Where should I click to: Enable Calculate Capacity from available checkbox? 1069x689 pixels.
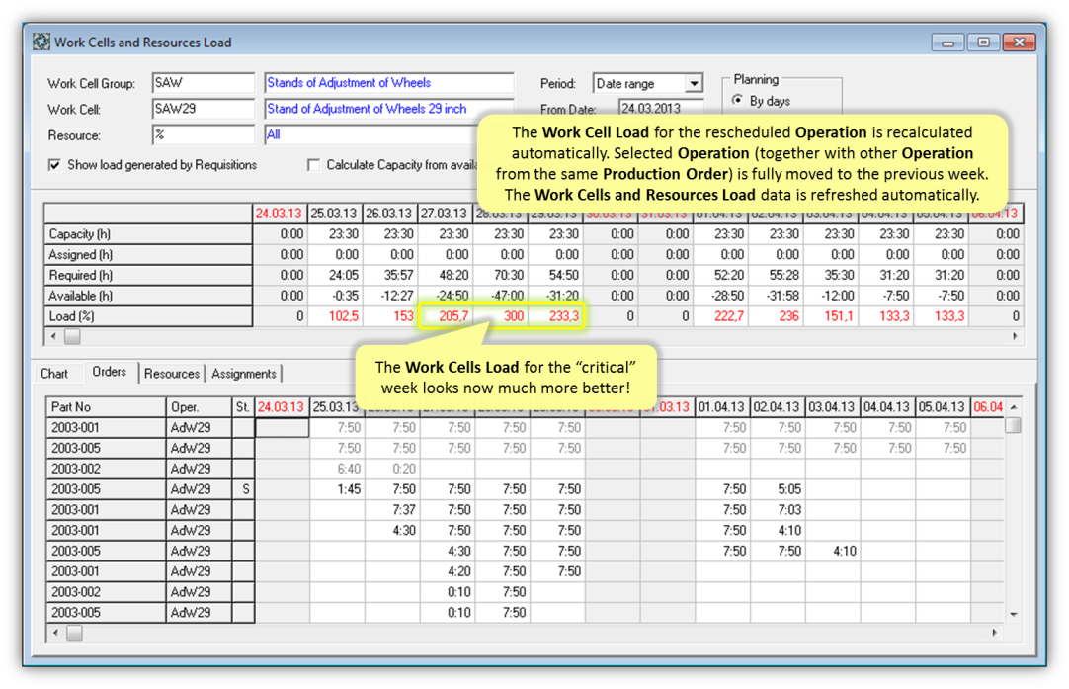pos(313,165)
